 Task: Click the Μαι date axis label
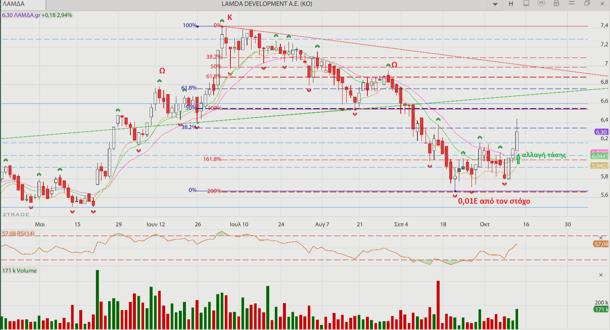pos(40,224)
